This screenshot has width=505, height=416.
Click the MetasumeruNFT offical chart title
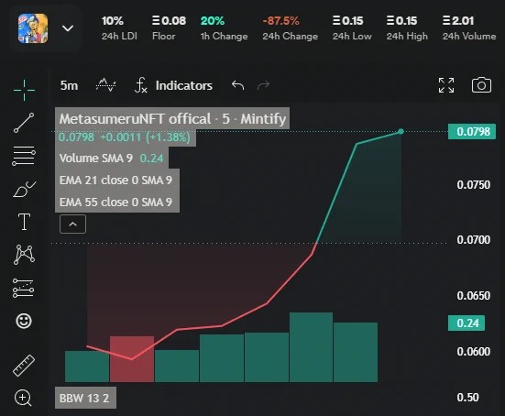point(172,119)
